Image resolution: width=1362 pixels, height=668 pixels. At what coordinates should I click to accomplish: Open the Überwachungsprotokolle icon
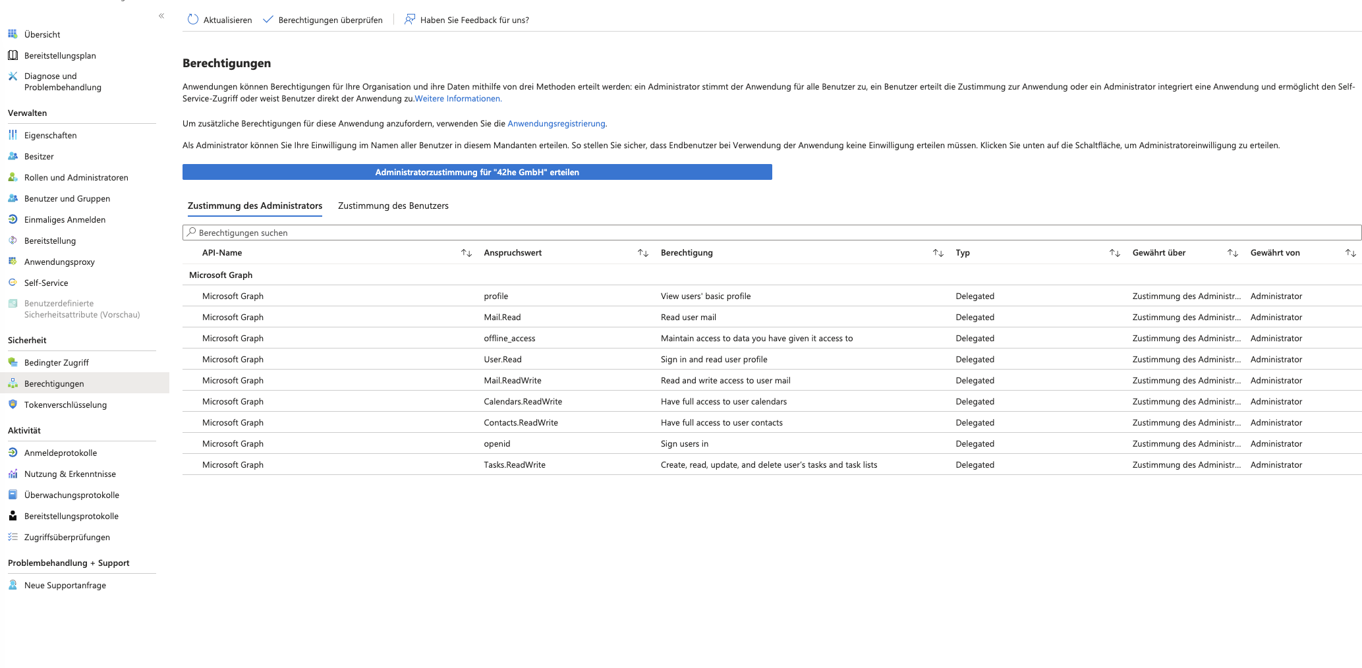[13, 494]
